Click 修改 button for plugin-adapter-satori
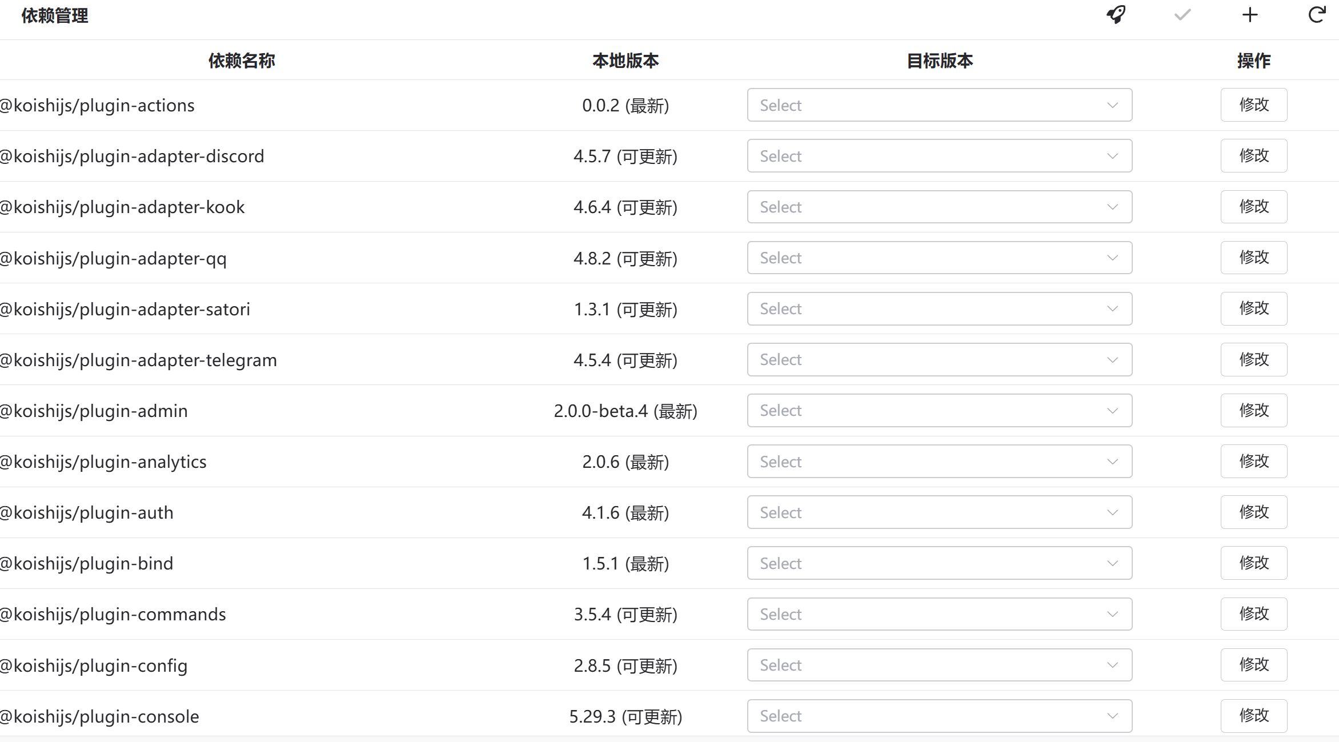 tap(1254, 309)
